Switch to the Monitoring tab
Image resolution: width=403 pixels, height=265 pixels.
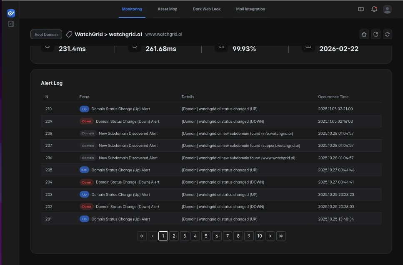coord(132,9)
